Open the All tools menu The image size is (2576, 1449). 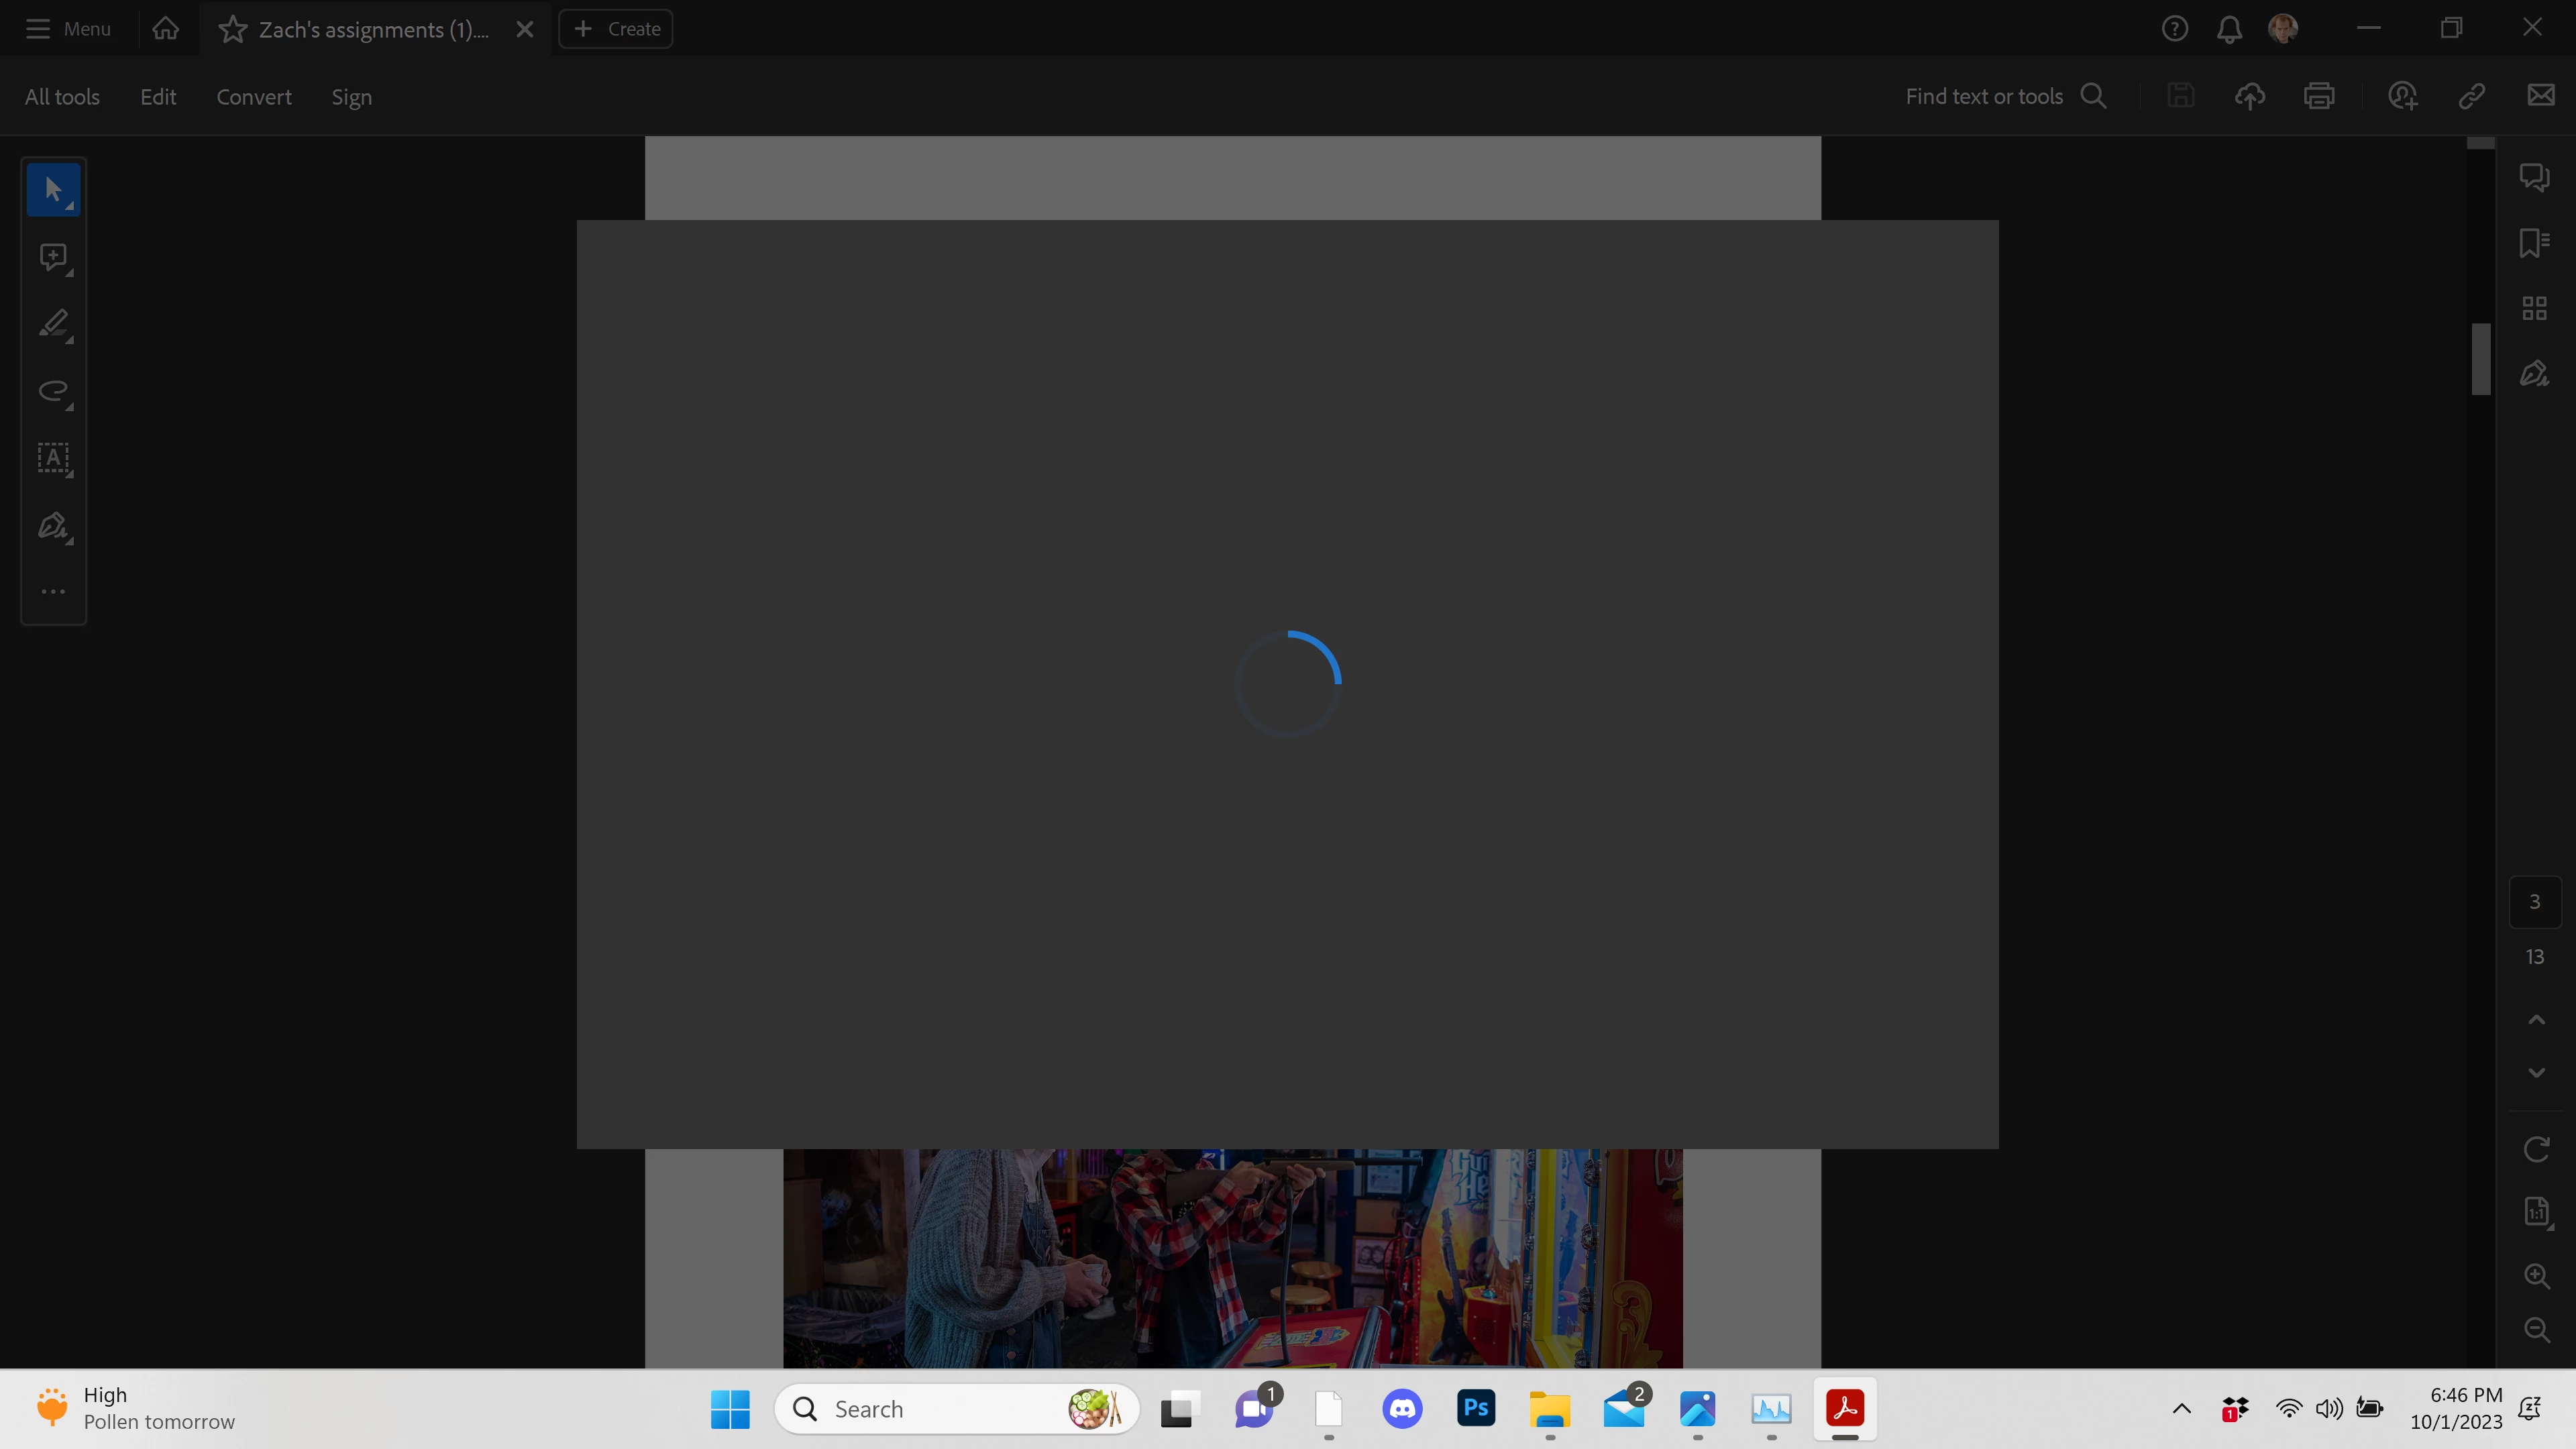click(62, 97)
